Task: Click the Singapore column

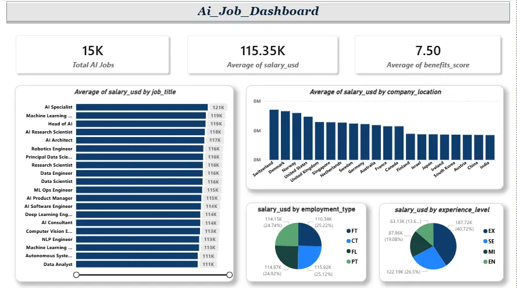Action: (x=331, y=141)
